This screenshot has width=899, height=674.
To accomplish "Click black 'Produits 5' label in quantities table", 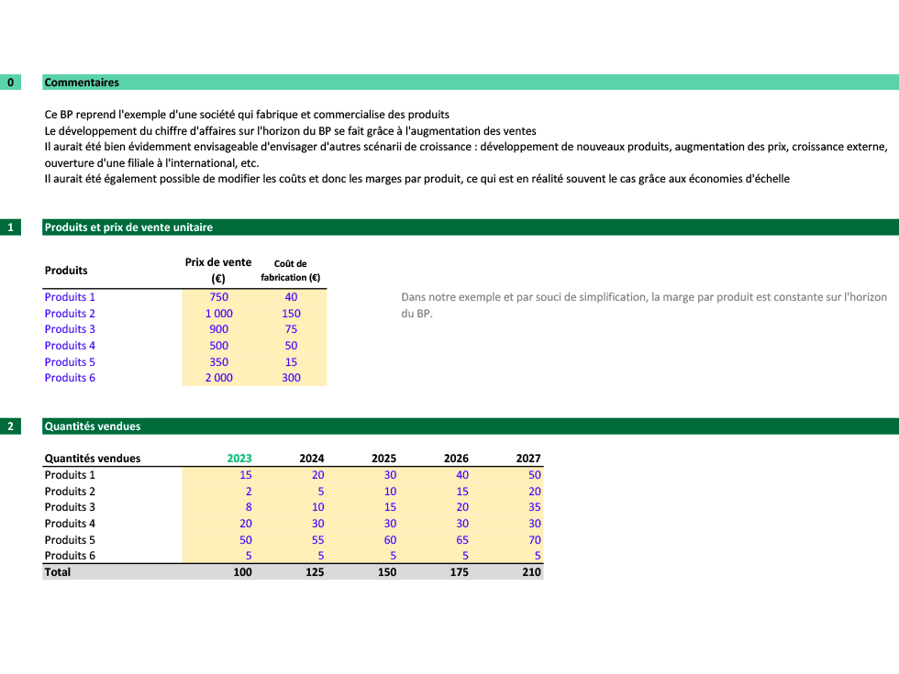I will tap(70, 540).
